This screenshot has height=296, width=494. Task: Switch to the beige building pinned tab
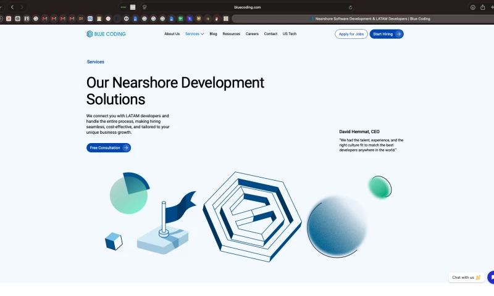click(99, 18)
